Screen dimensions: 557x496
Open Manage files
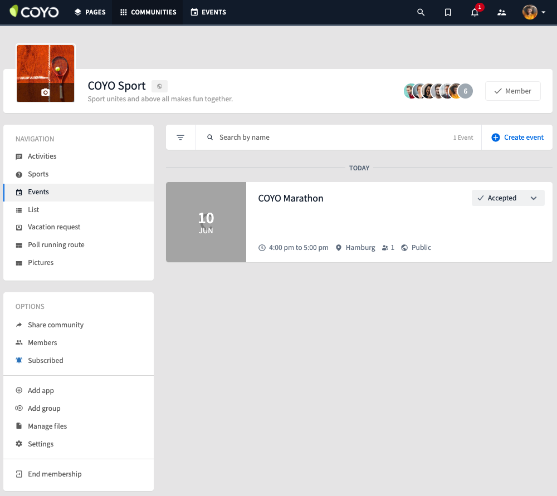[79, 426]
